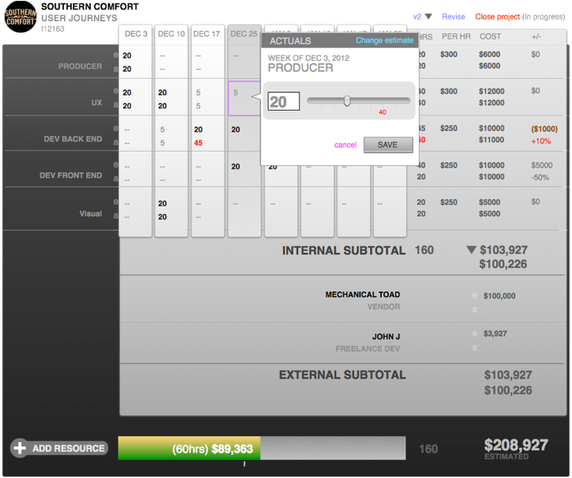
Task: Select the DEC 17 week column header
Action: tap(207, 34)
